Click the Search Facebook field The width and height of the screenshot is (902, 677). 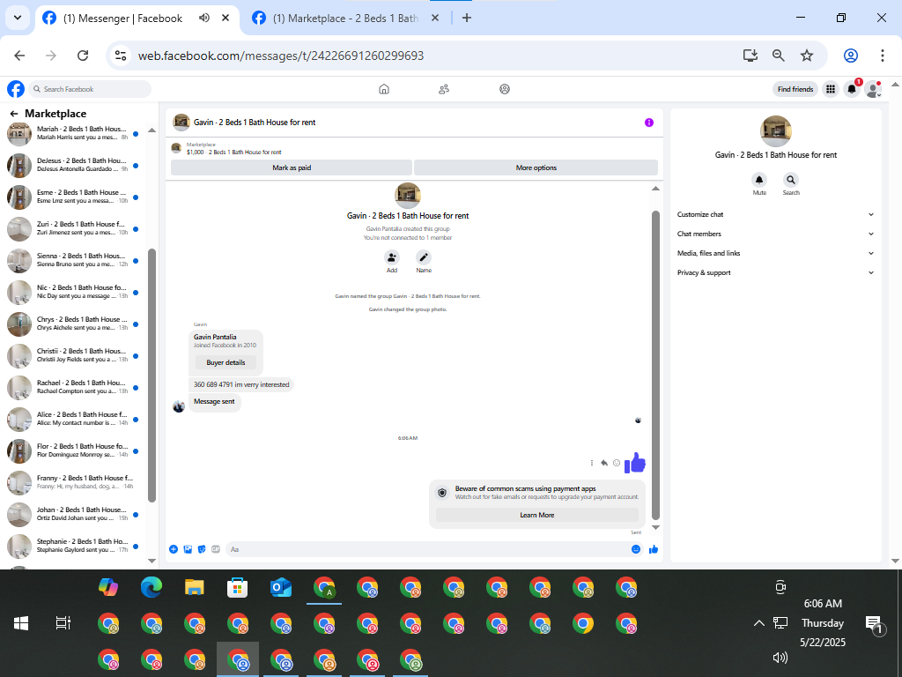pos(90,89)
